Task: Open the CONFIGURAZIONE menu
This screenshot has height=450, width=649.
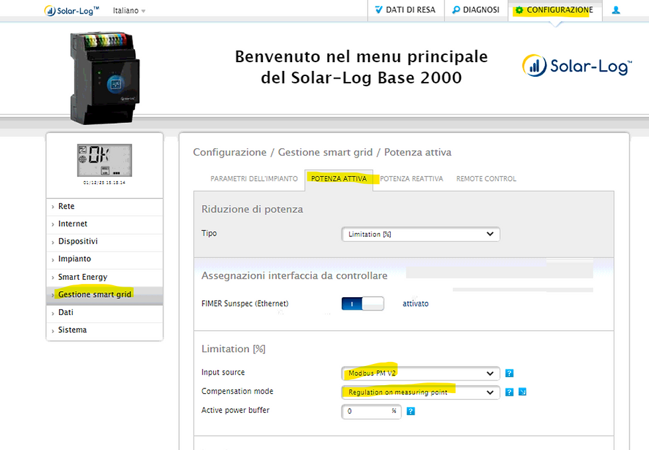Action: [555, 10]
